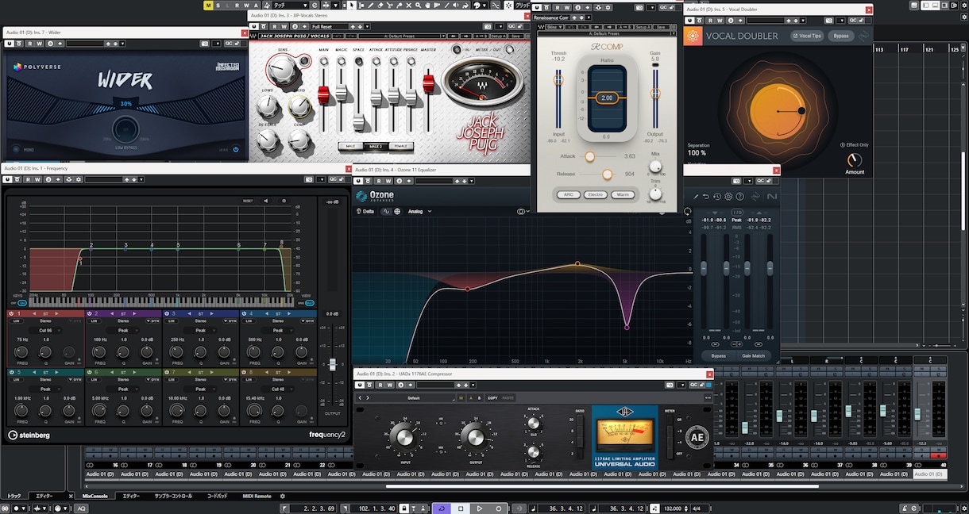Click Vocal Tips button in Vocal Doubler

coord(807,36)
